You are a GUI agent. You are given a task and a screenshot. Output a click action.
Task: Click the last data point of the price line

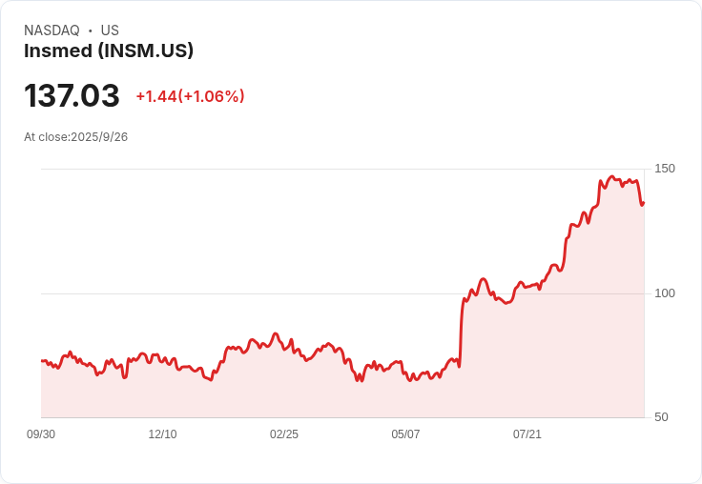click(x=644, y=202)
